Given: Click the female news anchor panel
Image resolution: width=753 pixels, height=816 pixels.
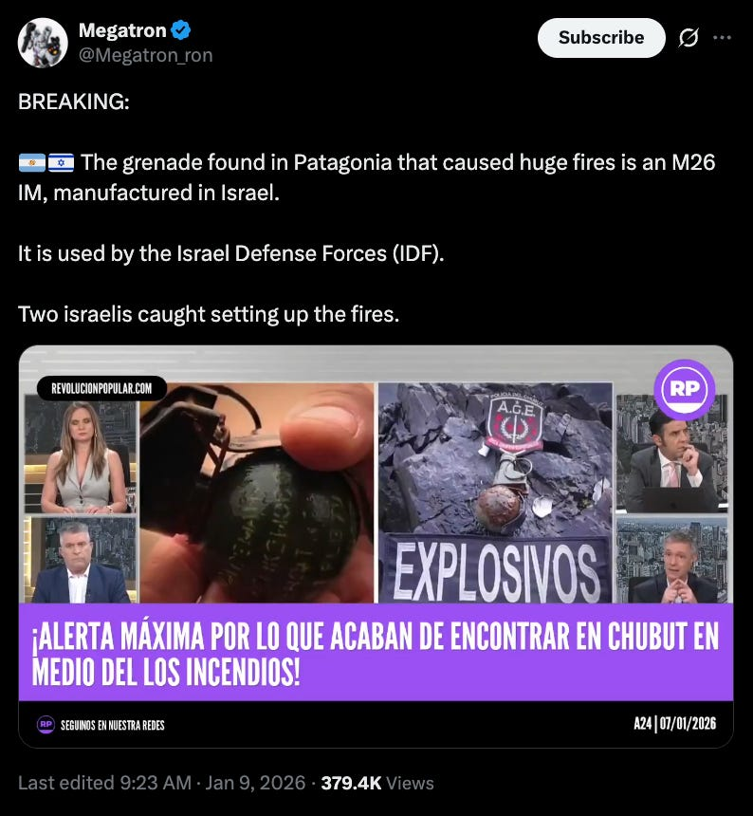Looking at the screenshot, I should pyautogui.click(x=81, y=454).
